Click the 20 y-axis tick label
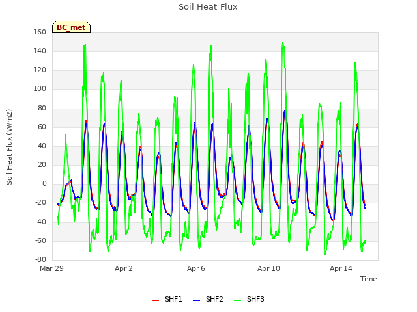 (x=42, y=164)
